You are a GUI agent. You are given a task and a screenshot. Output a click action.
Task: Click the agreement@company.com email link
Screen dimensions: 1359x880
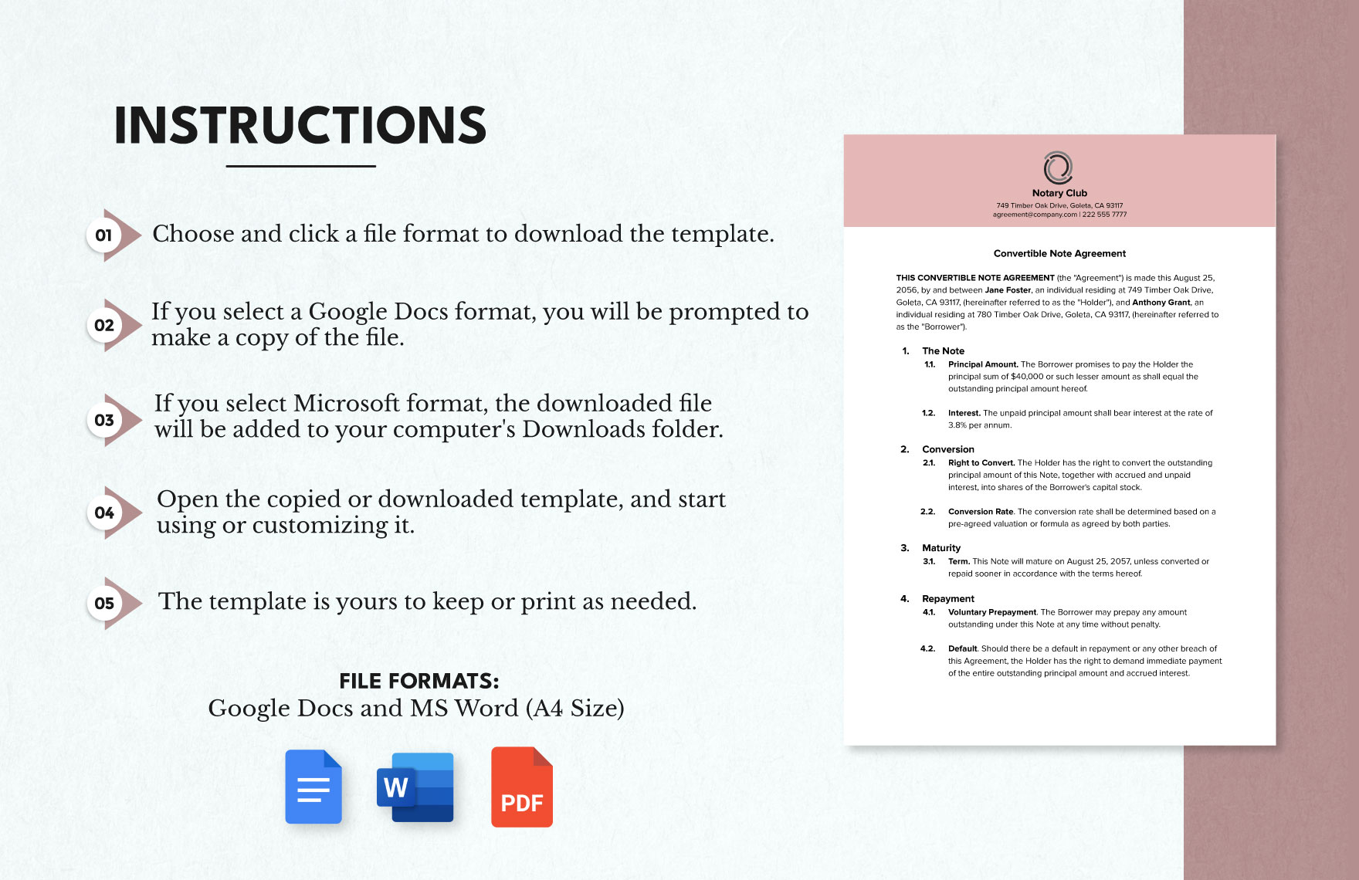coord(1033,215)
